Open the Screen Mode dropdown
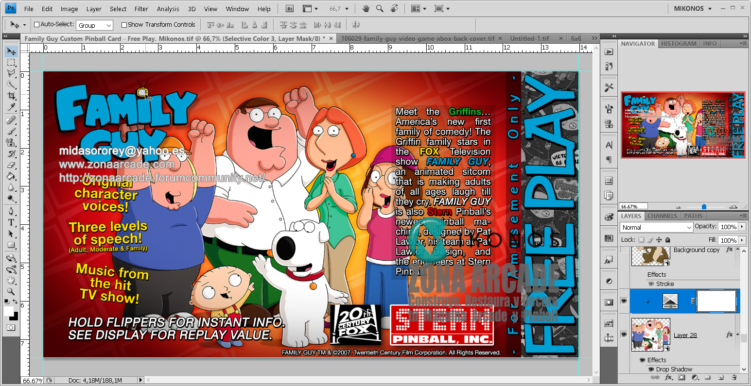The image size is (751, 386). click(442, 9)
